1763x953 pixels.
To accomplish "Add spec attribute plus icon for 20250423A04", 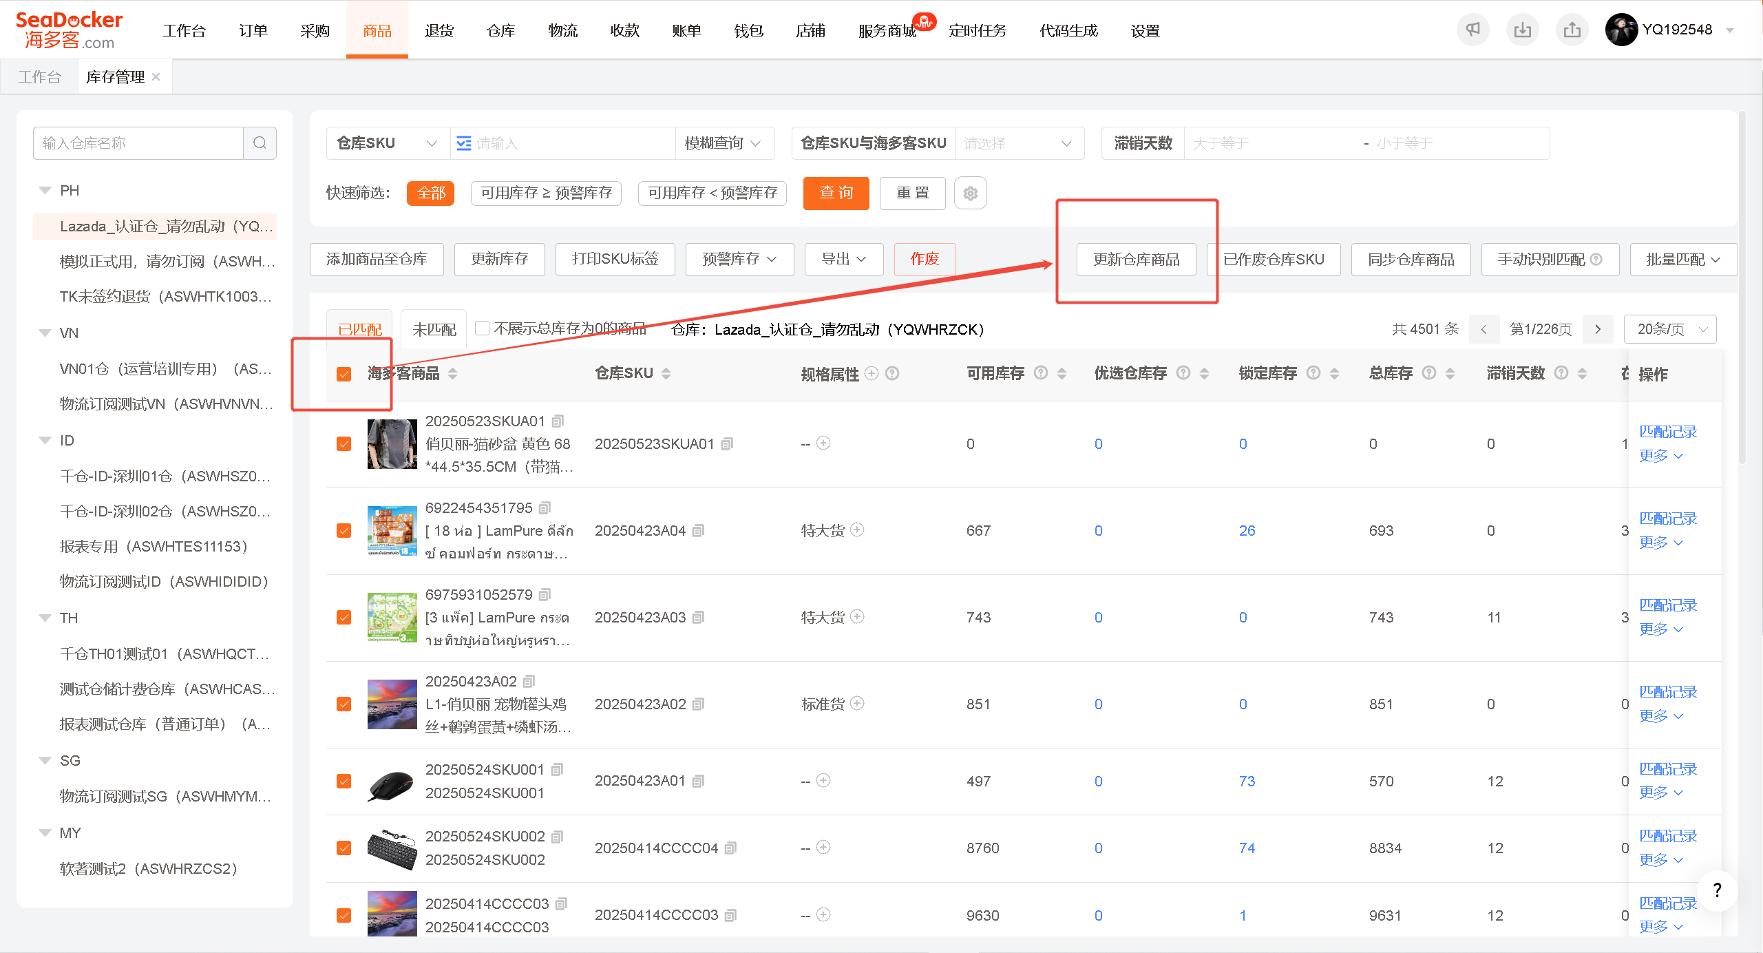I will coord(857,530).
